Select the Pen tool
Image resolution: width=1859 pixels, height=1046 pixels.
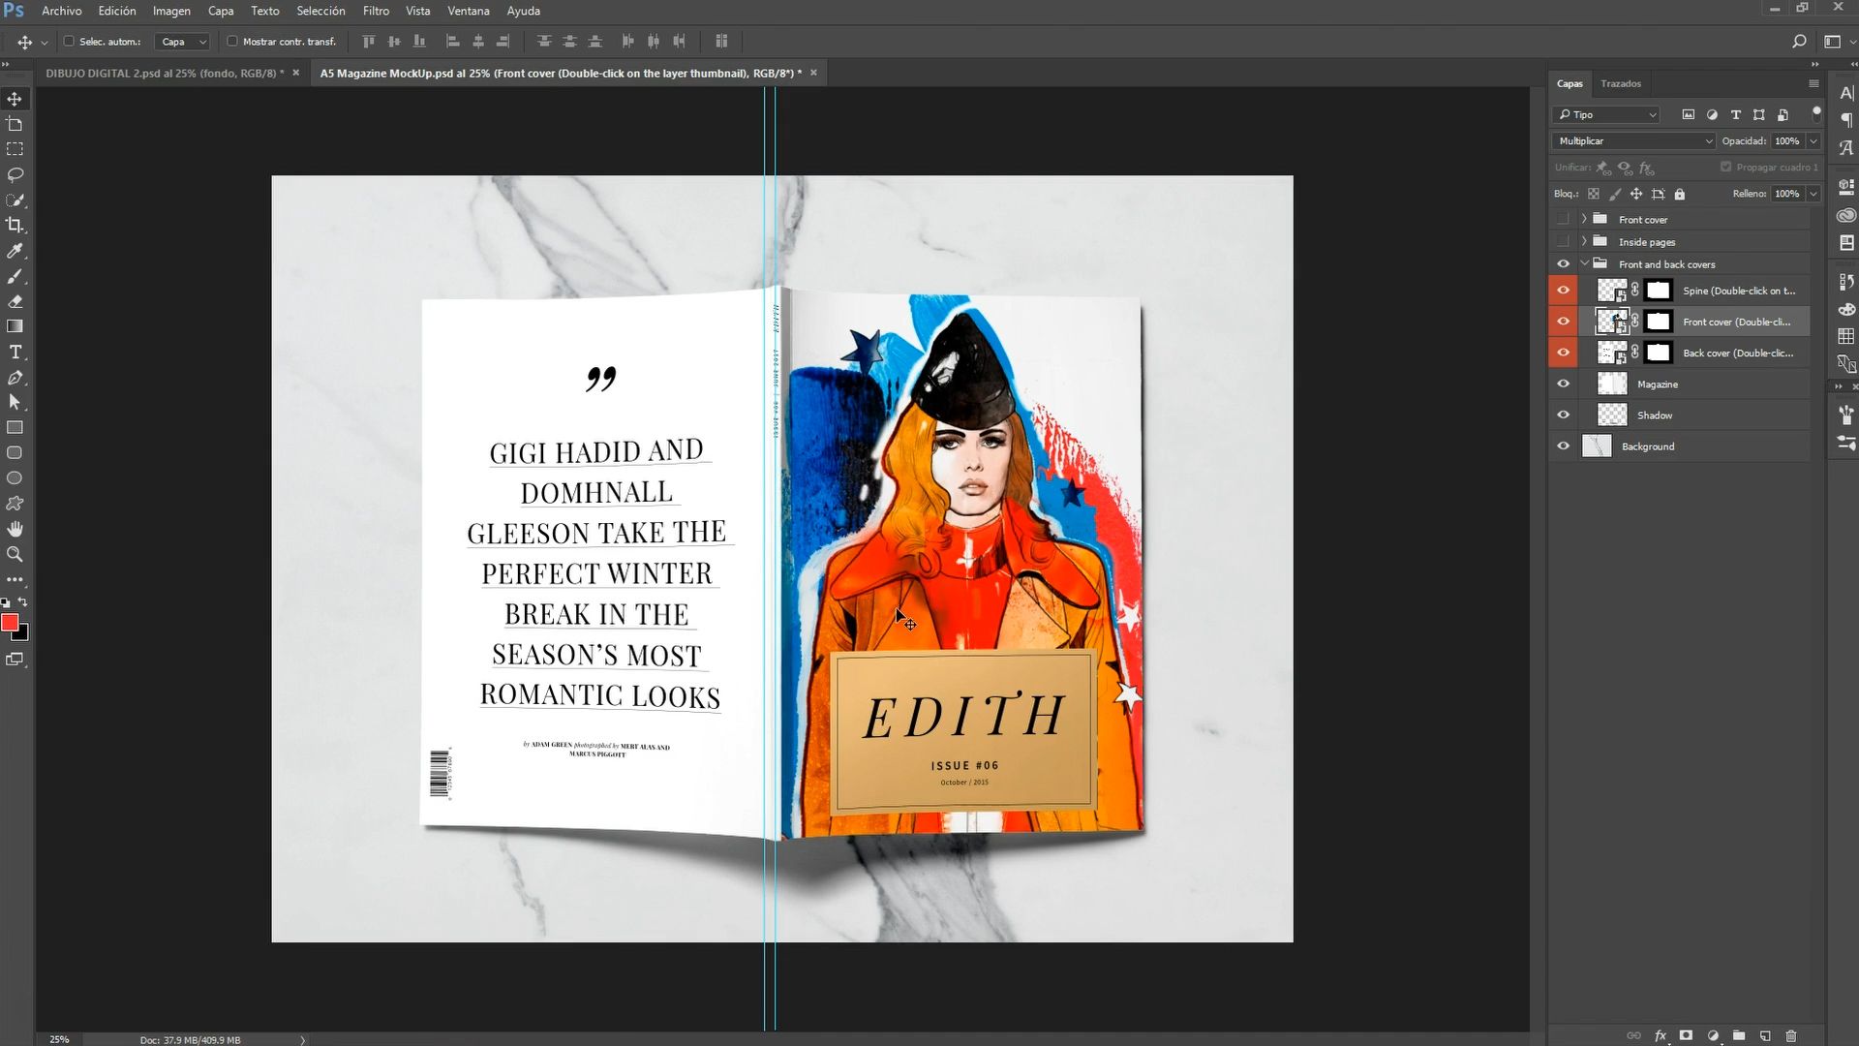[x=15, y=377]
